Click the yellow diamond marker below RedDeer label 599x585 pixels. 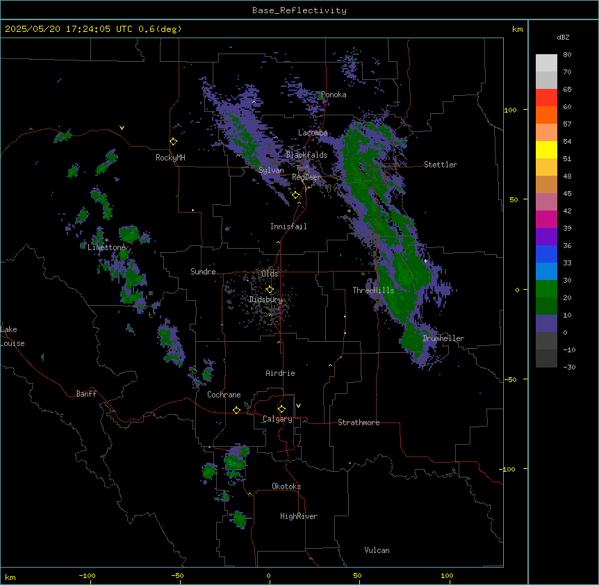pyautogui.click(x=296, y=195)
